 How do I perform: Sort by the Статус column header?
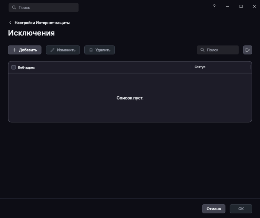pyautogui.click(x=200, y=67)
